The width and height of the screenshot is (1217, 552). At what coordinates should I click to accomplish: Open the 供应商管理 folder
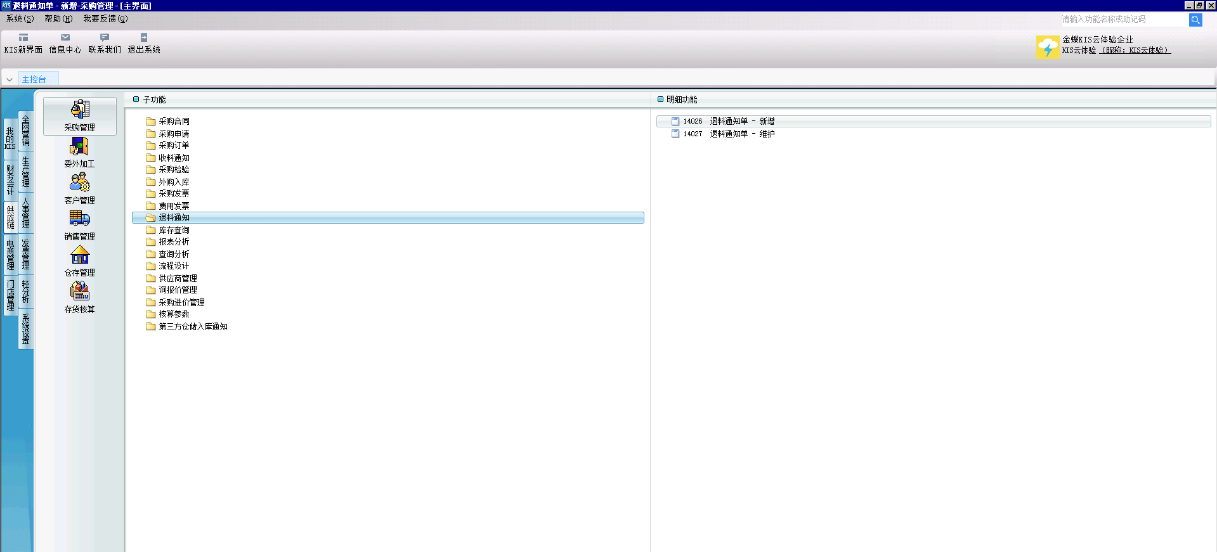pyautogui.click(x=177, y=278)
